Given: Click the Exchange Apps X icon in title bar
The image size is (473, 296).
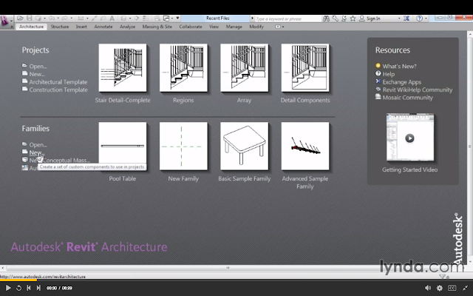Looking at the screenshot, I should click(406, 18).
